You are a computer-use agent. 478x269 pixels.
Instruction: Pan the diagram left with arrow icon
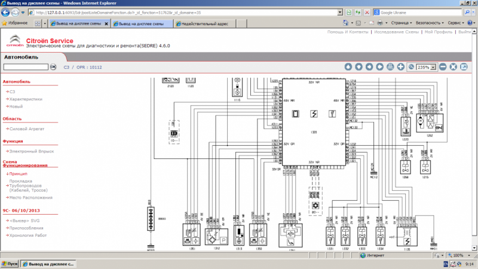[370, 67]
